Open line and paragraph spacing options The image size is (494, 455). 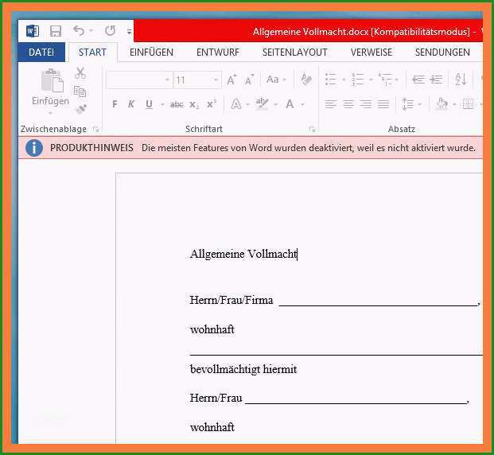tap(408, 103)
